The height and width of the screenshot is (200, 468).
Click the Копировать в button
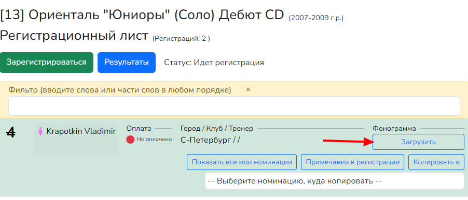436,162
